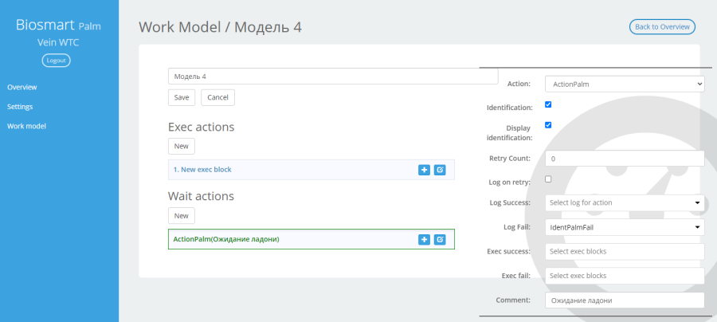Viewport: 717px width, 322px height.
Task: Expand the Log Success dropdown
Action: point(625,202)
